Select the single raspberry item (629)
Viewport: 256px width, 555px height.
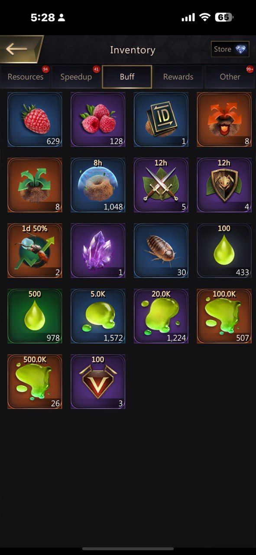click(x=35, y=119)
